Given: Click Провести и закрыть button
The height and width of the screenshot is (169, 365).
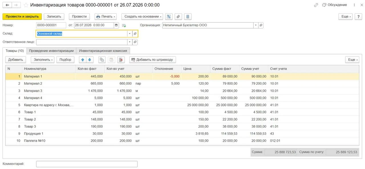Looking at the screenshot, I should (22, 17).
